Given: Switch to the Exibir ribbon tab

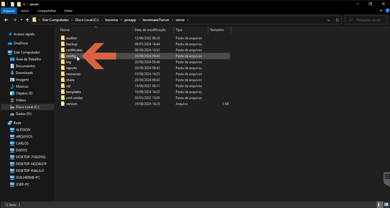Looking at the screenshot, I should [68, 11].
